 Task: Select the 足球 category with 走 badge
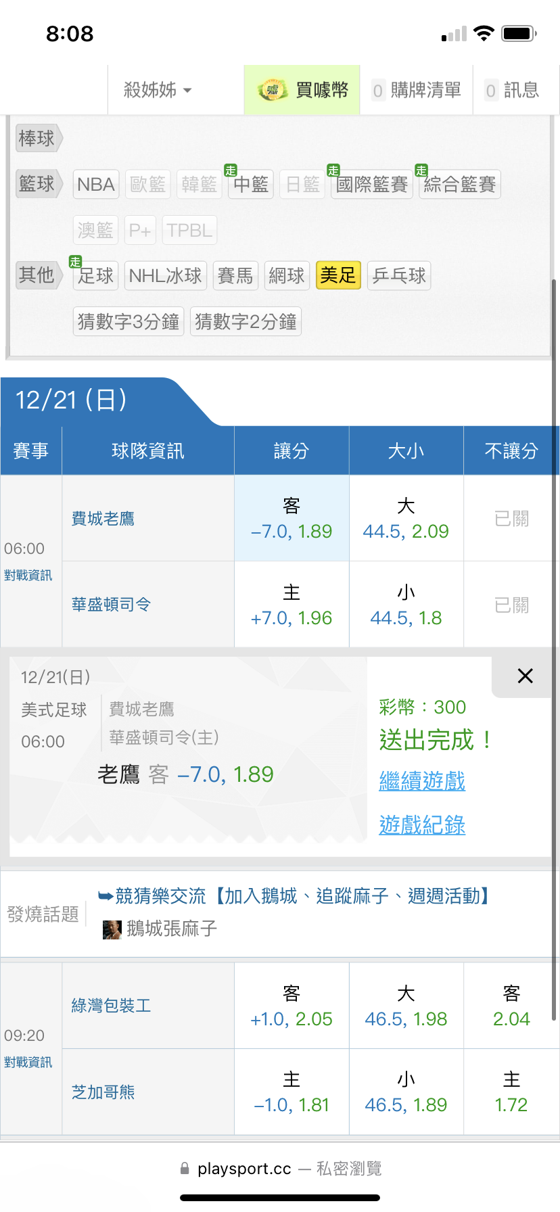(95, 275)
